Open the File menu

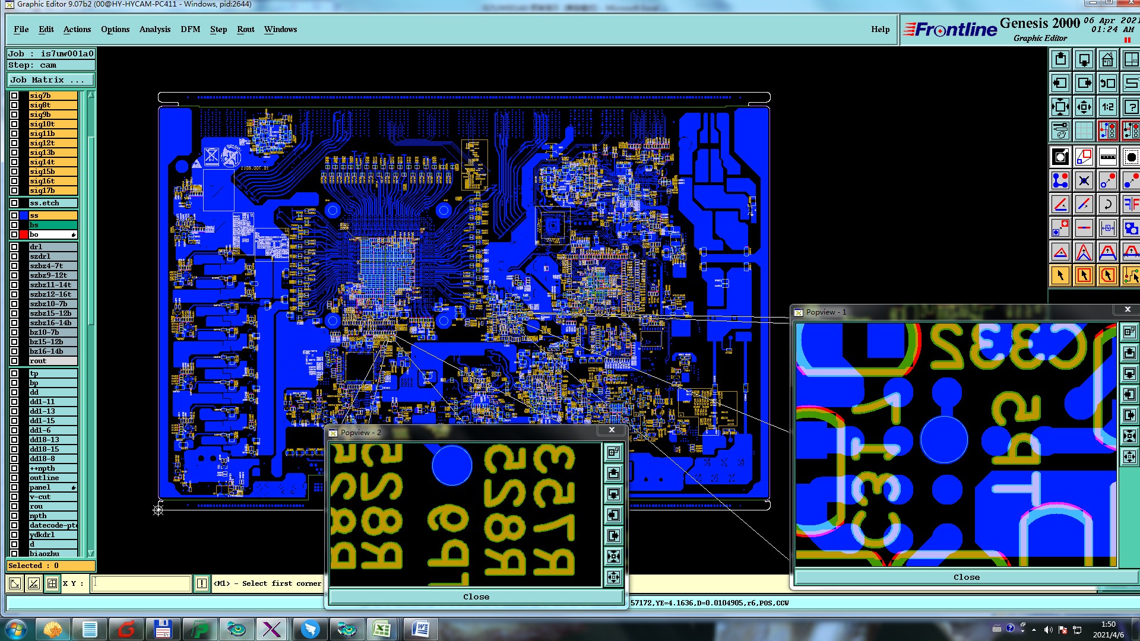(21, 29)
